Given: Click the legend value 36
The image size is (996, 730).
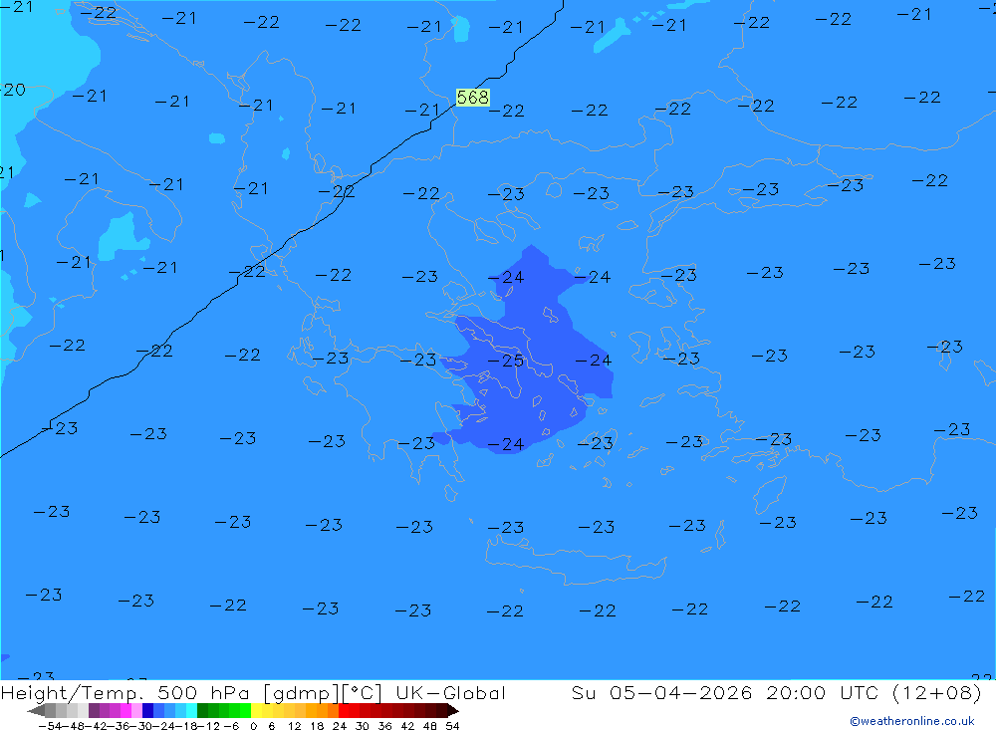Looking at the screenshot, I should [384, 726].
